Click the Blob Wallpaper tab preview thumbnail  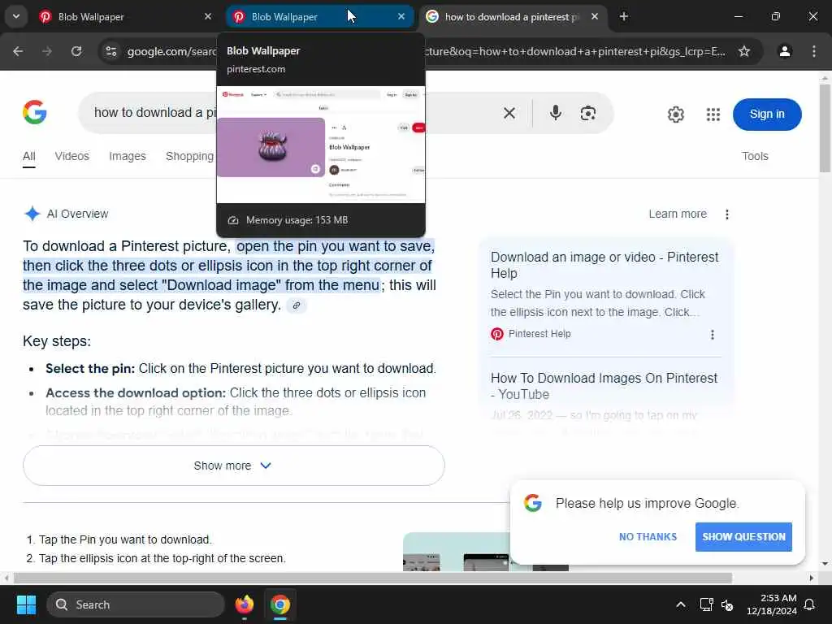click(321, 145)
